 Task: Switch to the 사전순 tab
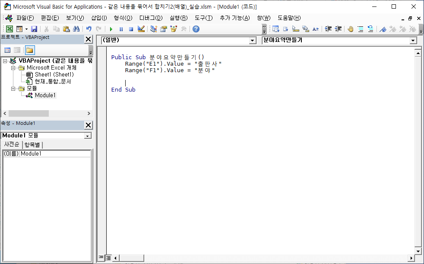(x=12, y=144)
